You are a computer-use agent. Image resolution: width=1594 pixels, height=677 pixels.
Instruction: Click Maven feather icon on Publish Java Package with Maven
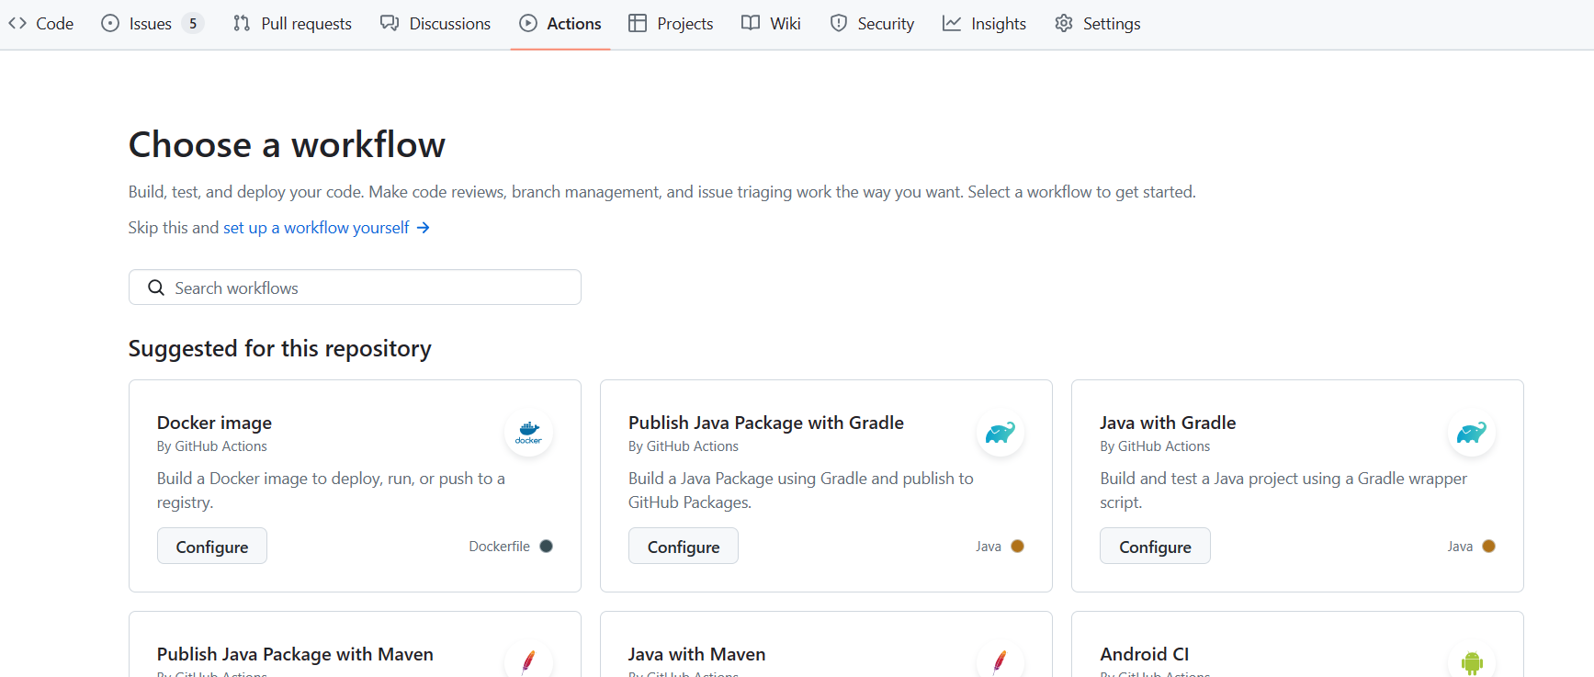tap(528, 661)
